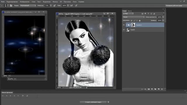Screen dimensions: 187x105
Task: Click the brush opacity 71% field
Action: tap(47, 6)
